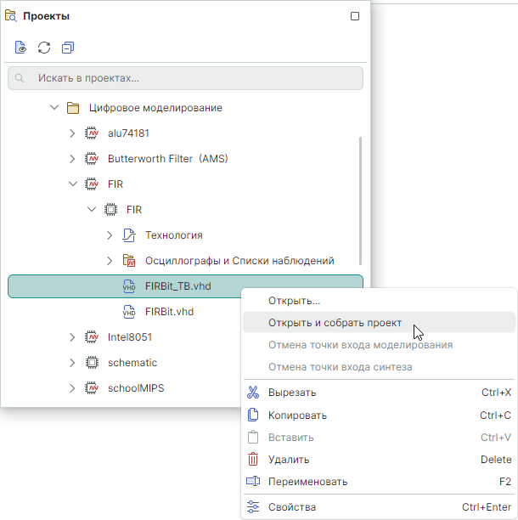
Task: Maximize the Проекты panel square icon
Action: tap(355, 16)
